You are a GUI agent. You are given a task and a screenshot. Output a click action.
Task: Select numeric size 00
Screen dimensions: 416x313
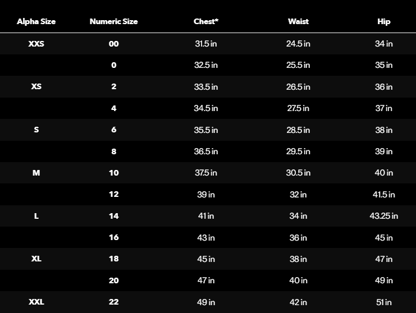point(114,44)
